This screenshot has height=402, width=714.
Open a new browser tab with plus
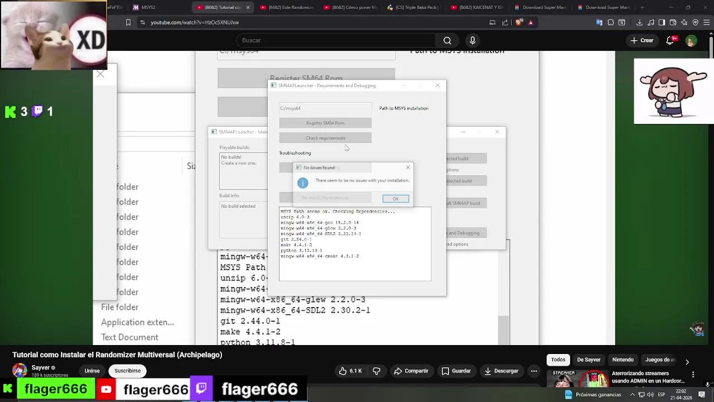(642, 7)
